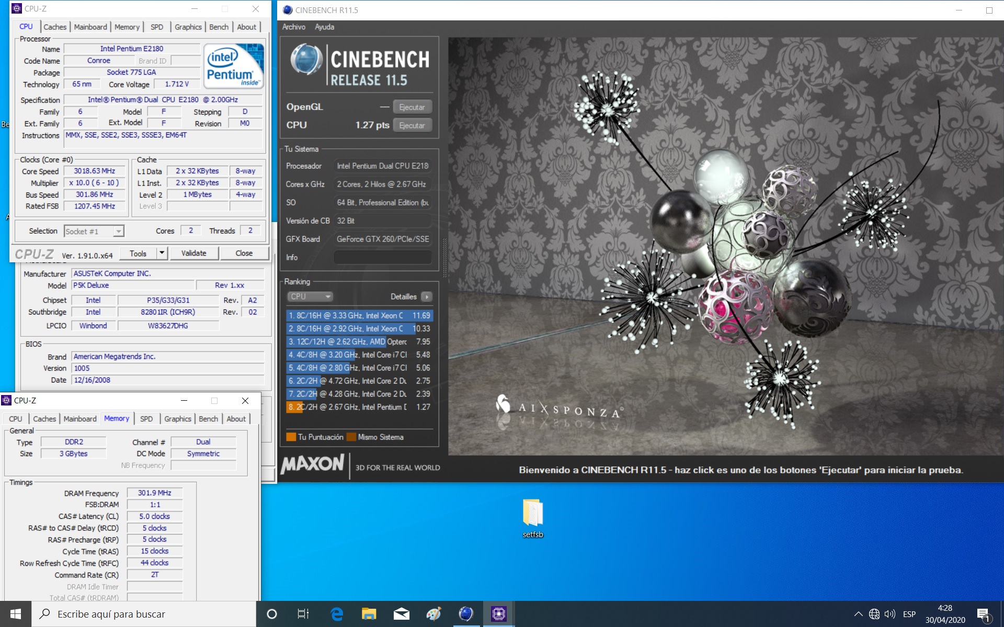Click the ASUSTeK Computer INC. manufacturer field
Viewport: 1004px width, 627px height.
click(x=167, y=273)
